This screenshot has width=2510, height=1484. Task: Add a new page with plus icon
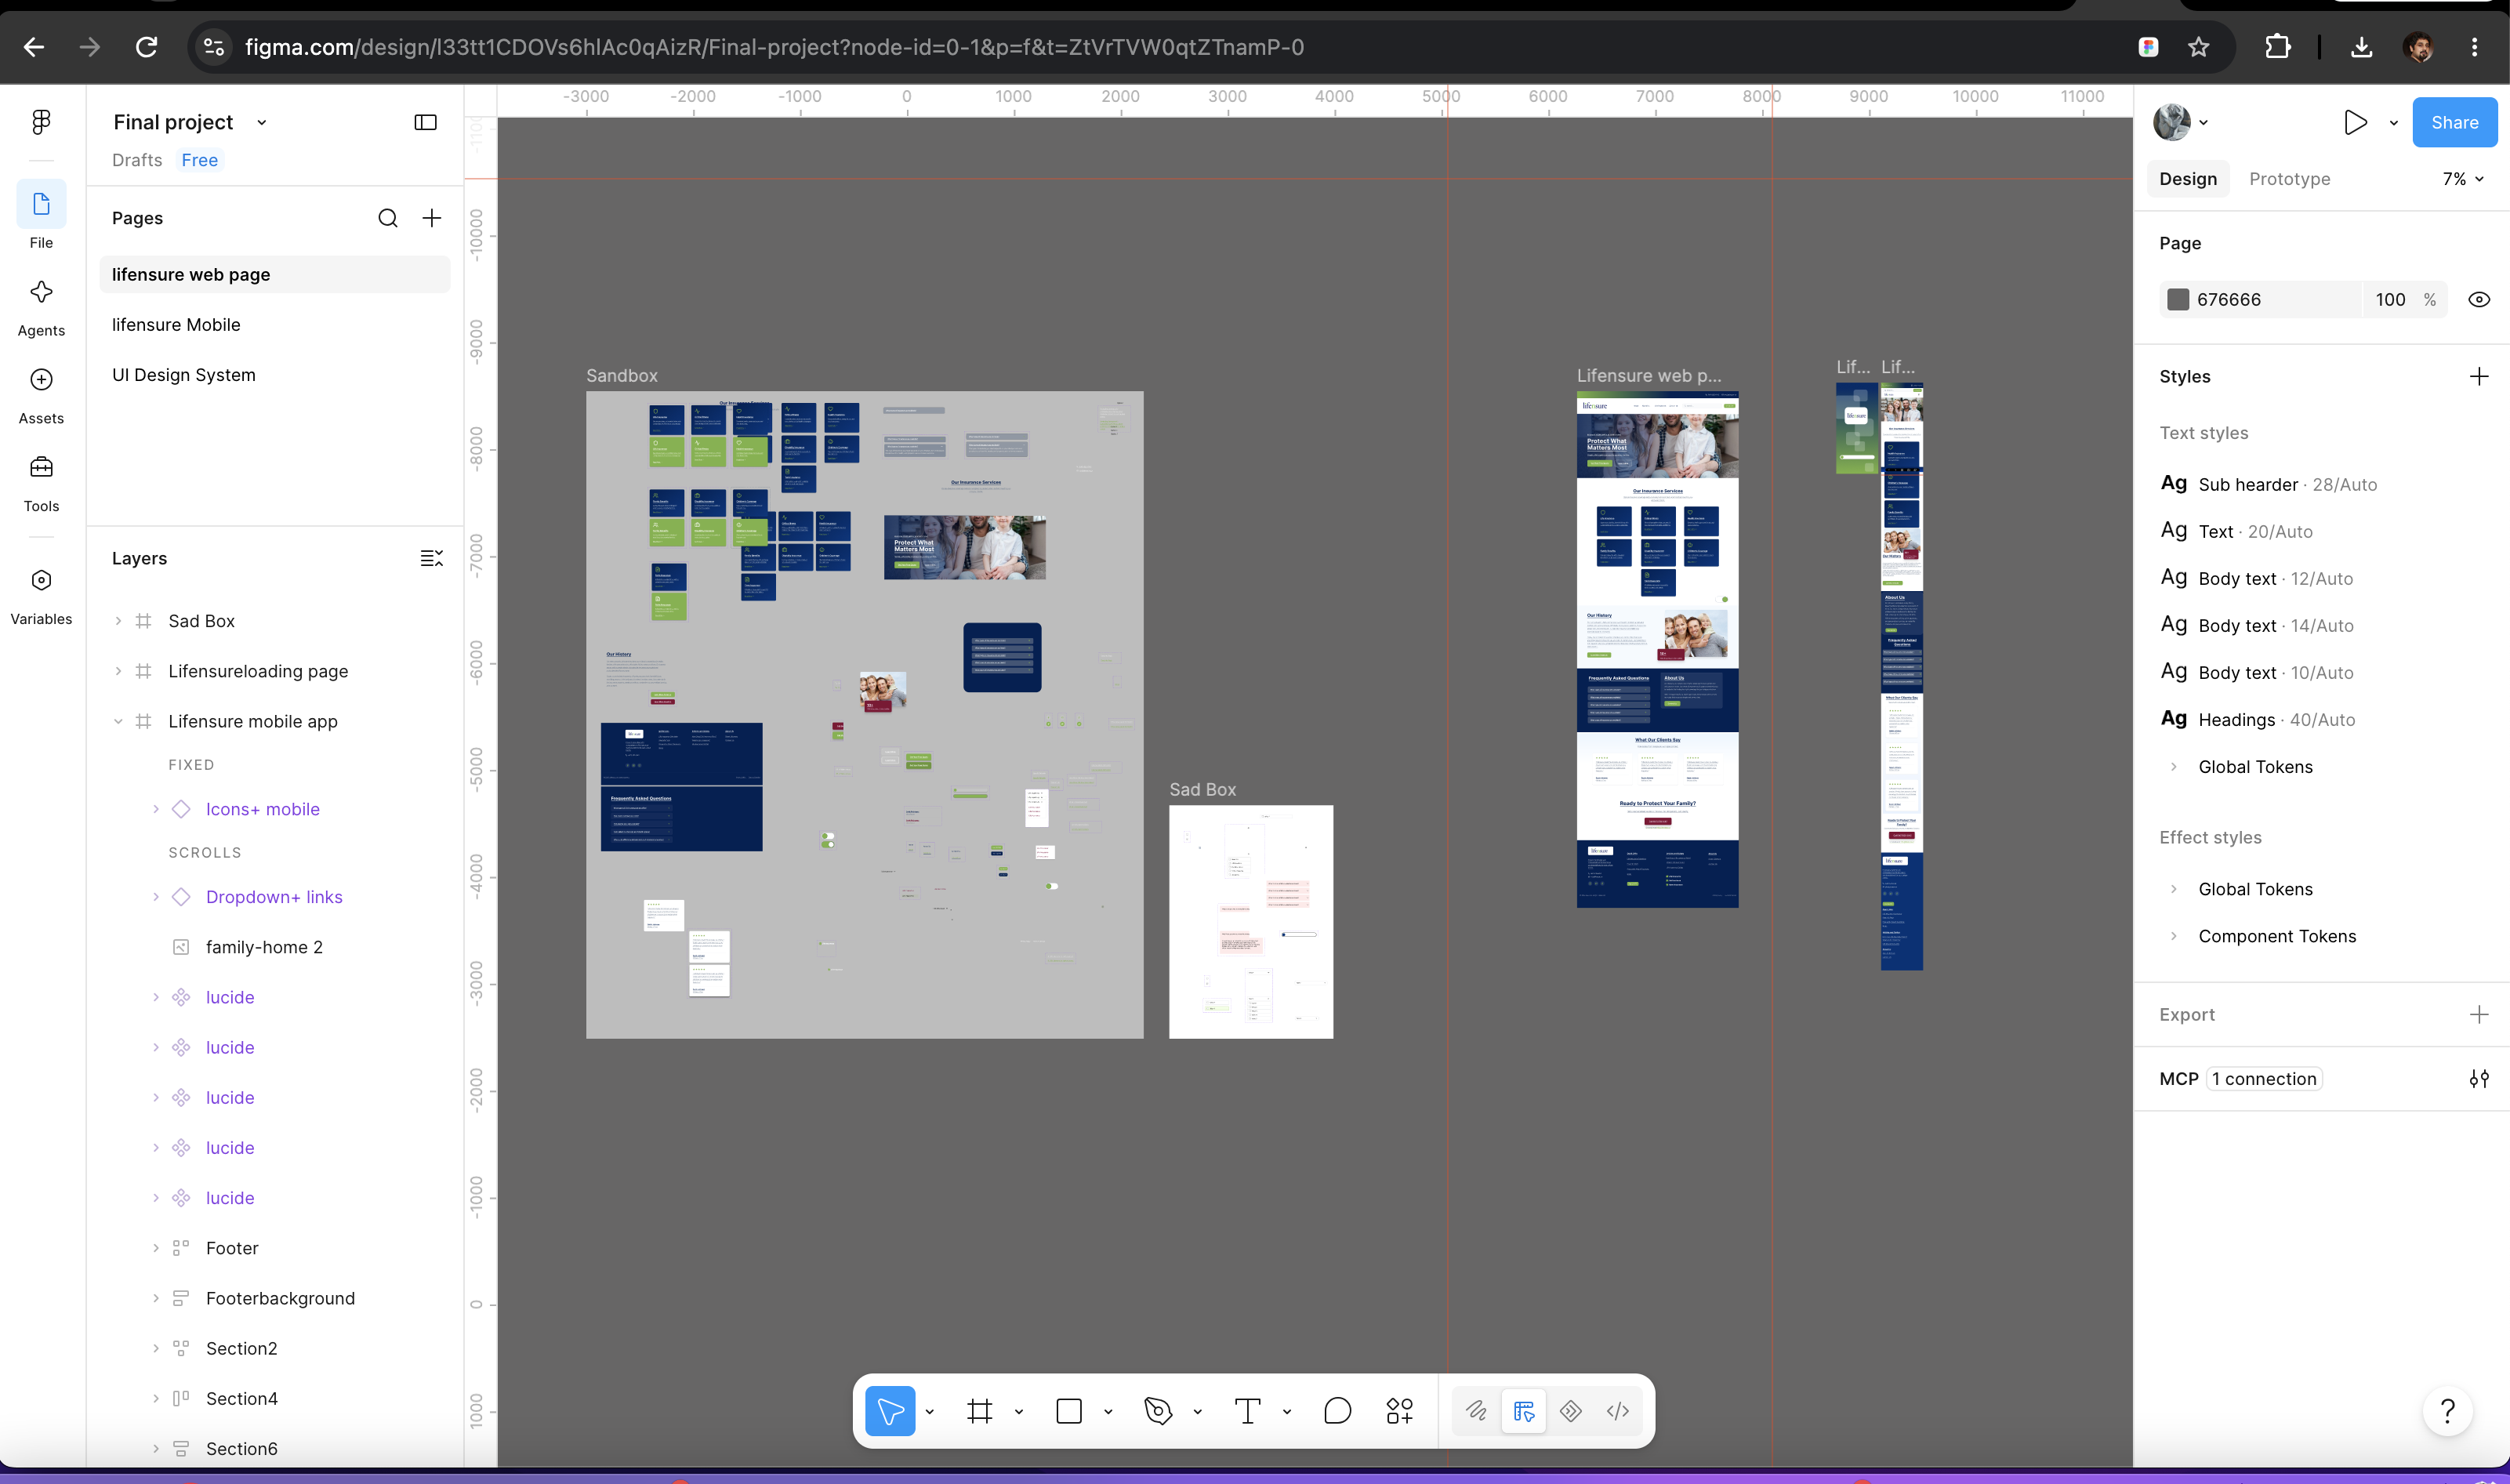[x=432, y=218]
